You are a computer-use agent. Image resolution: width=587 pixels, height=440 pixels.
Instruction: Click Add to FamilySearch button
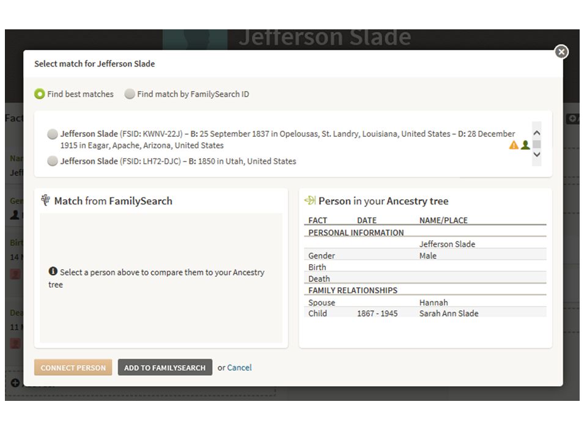[164, 367]
